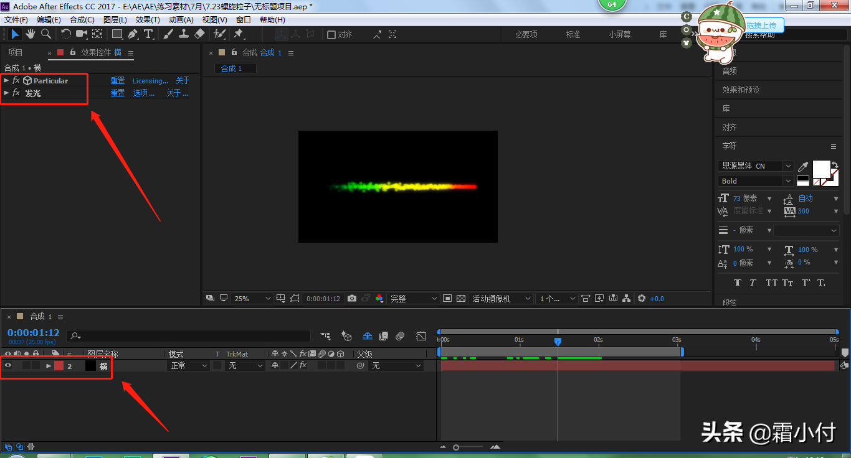This screenshot has height=458, width=851.
Task: Select the Eraser tool
Action: [199, 34]
